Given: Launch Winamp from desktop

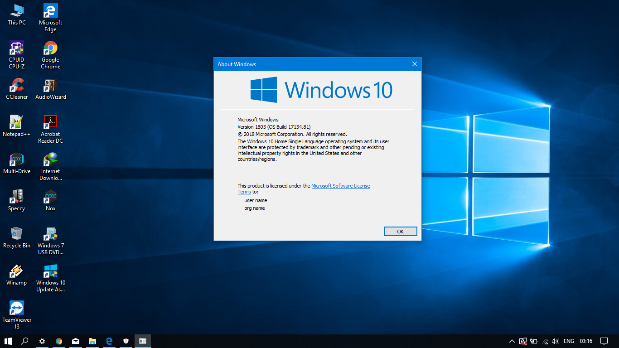Looking at the screenshot, I should tap(17, 275).
